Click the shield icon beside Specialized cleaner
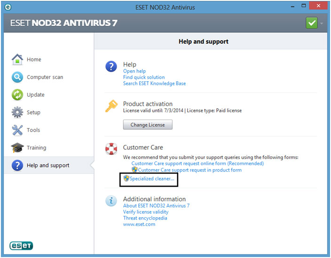Screen dimensions: 331x258 pos(126,178)
